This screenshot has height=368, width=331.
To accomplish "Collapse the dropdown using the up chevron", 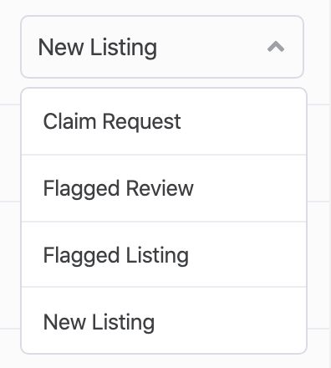I will click(276, 47).
